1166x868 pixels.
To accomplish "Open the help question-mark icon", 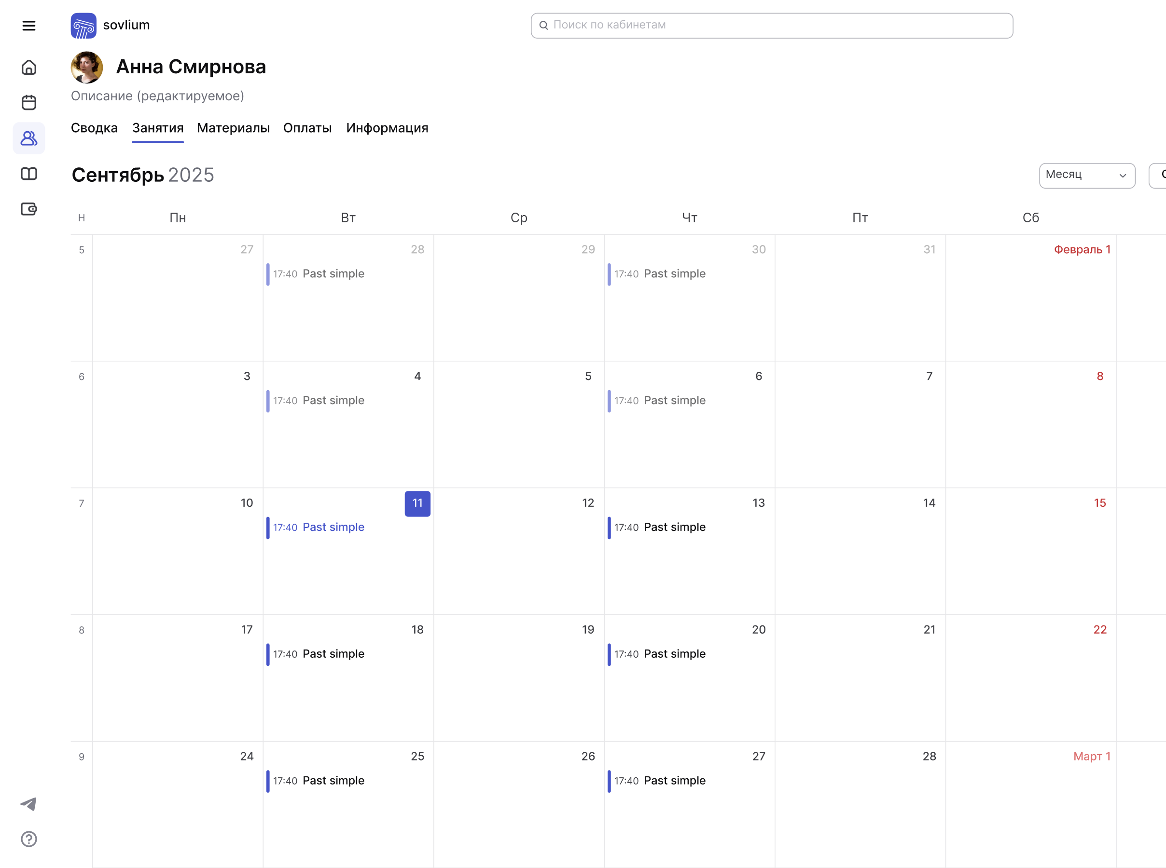I will click(29, 839).
